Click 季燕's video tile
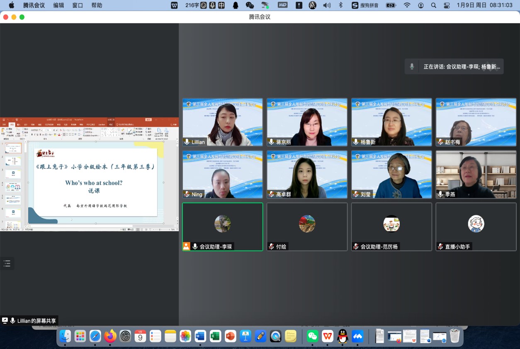This screenshot has width=520, height=349. pos(476,174)
